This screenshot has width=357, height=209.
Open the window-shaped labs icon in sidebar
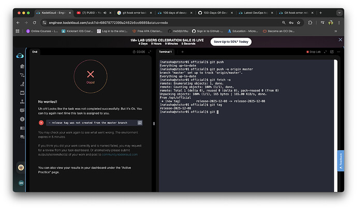[22, 93]
